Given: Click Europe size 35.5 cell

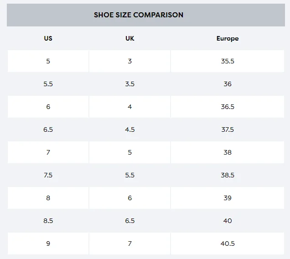Looking at the screenshot, I should click(x=227, y=61).
